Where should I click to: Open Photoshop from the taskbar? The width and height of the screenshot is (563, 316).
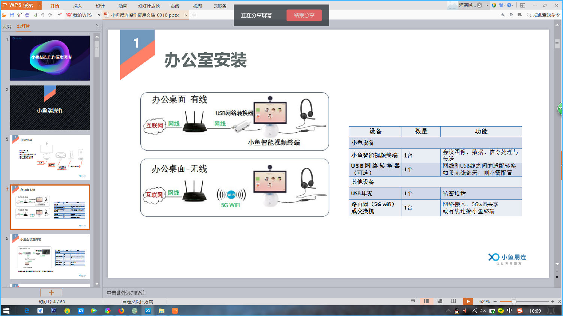click(53, 310)
